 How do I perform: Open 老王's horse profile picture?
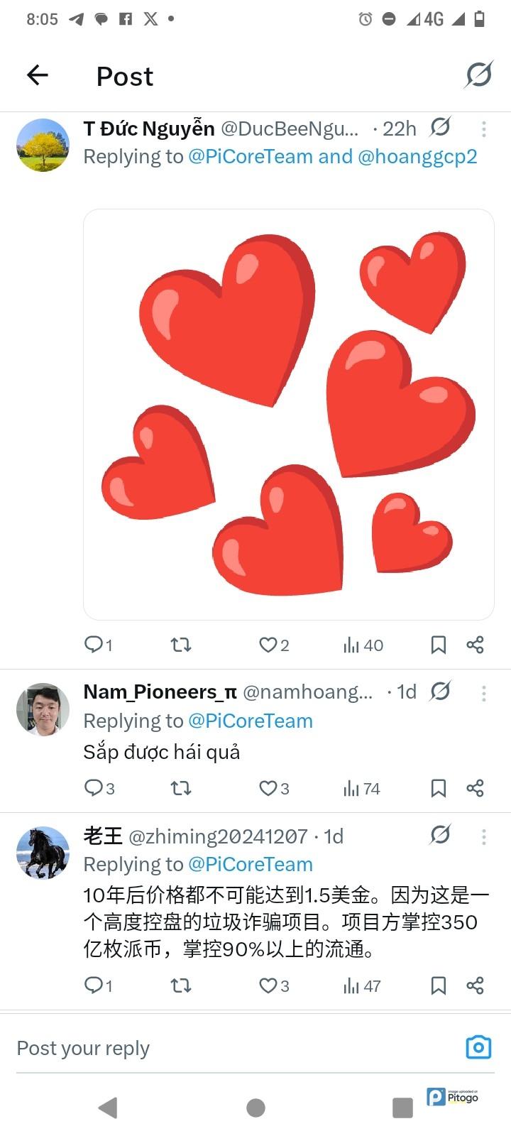point(43,853)
